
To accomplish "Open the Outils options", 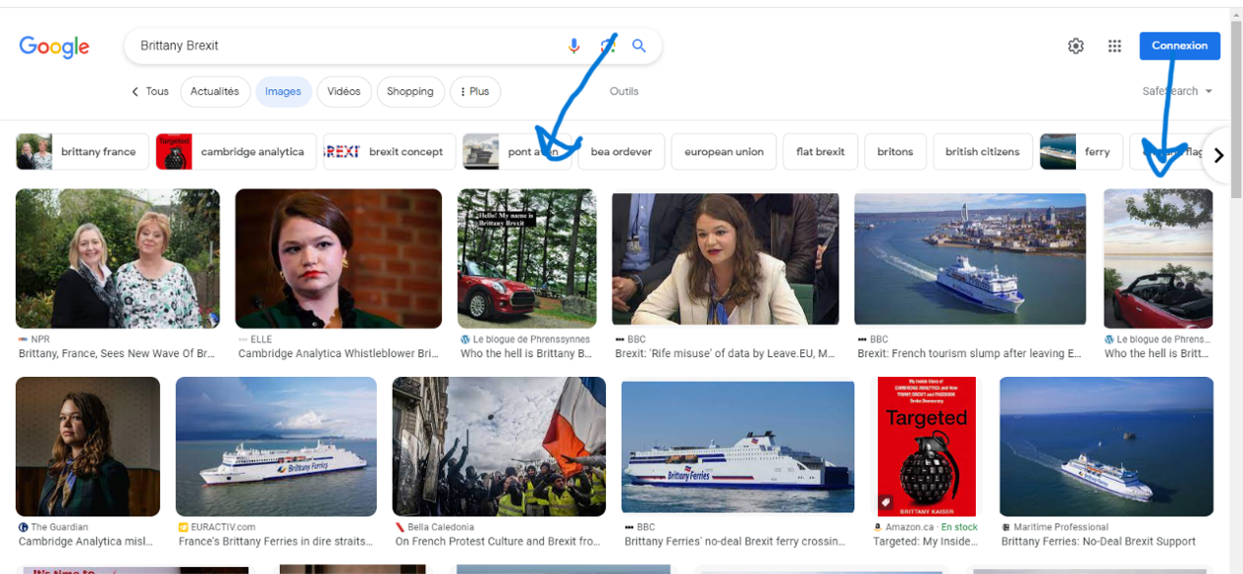I will click(623, 91).
